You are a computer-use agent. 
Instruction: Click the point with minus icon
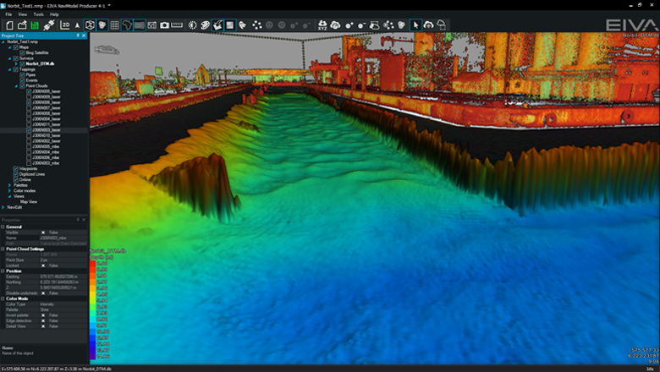(361, 25)
